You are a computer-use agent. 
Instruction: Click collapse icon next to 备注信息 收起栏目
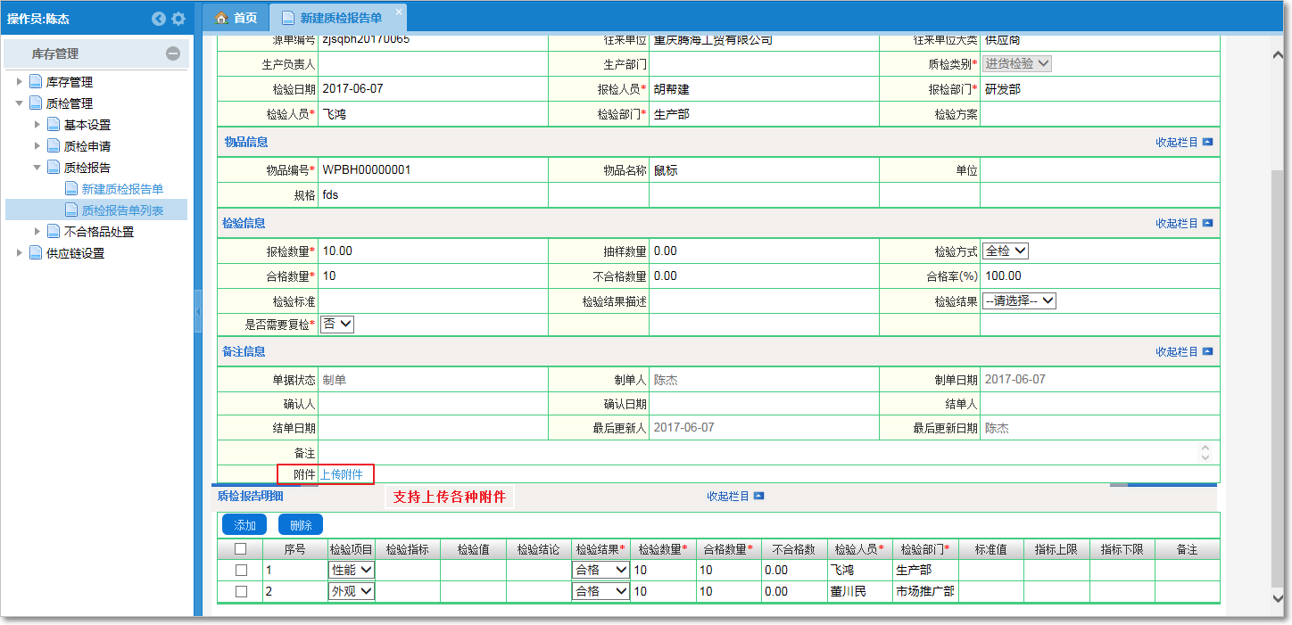1207,352
